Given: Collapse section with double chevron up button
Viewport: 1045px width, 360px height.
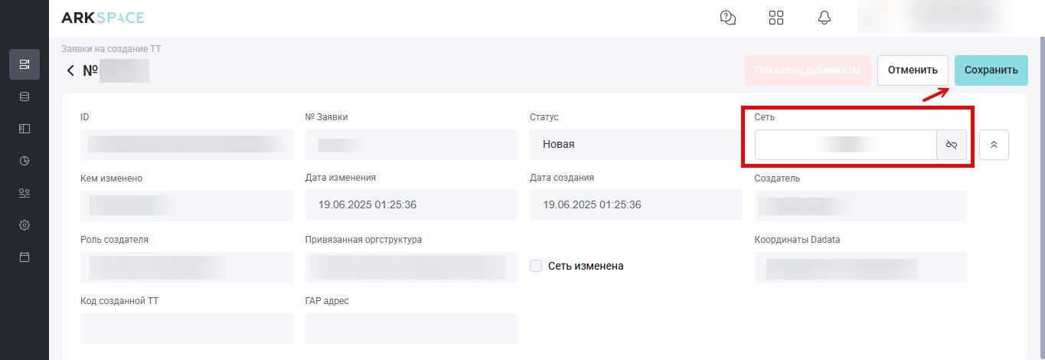Looking at the screenshot, I should [x=994, y=145].
